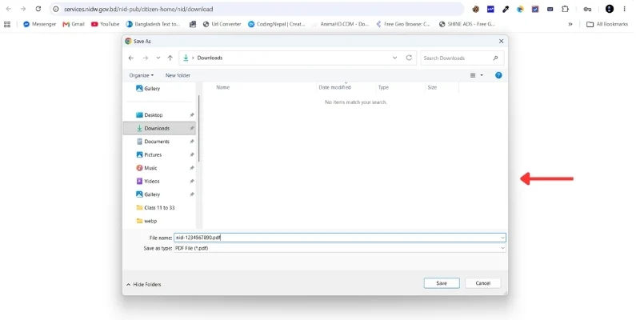This screenshot has width=640, height=320.
Task: Open the Messenger bookmark
Action: [39, 24]
